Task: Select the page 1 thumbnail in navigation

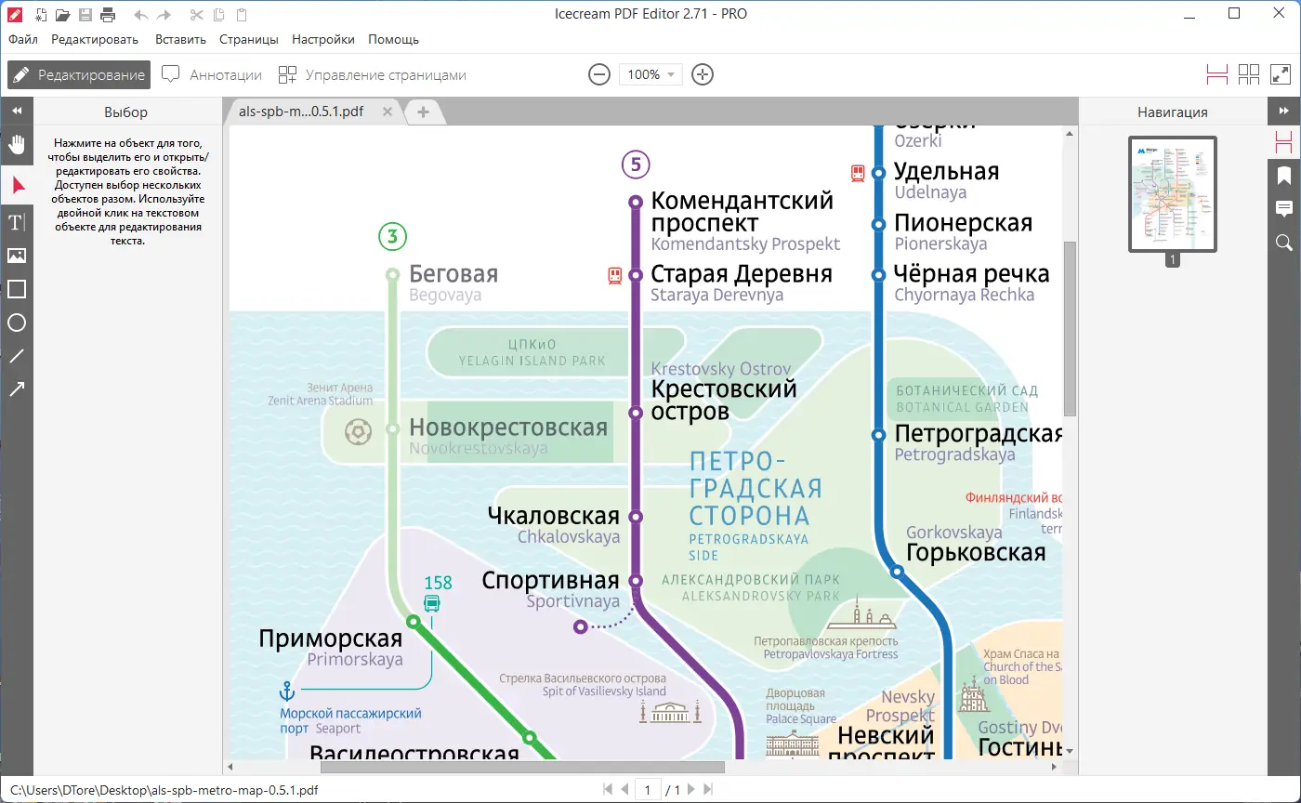Action: [x=1172, y=195]
